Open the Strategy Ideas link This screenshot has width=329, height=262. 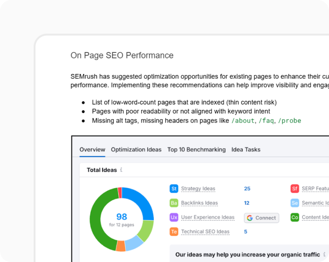(198, 189)
